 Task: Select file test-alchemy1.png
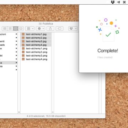36,48
